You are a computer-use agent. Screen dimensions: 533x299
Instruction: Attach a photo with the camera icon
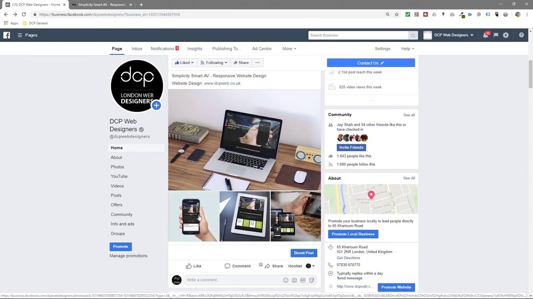point(294,280)
